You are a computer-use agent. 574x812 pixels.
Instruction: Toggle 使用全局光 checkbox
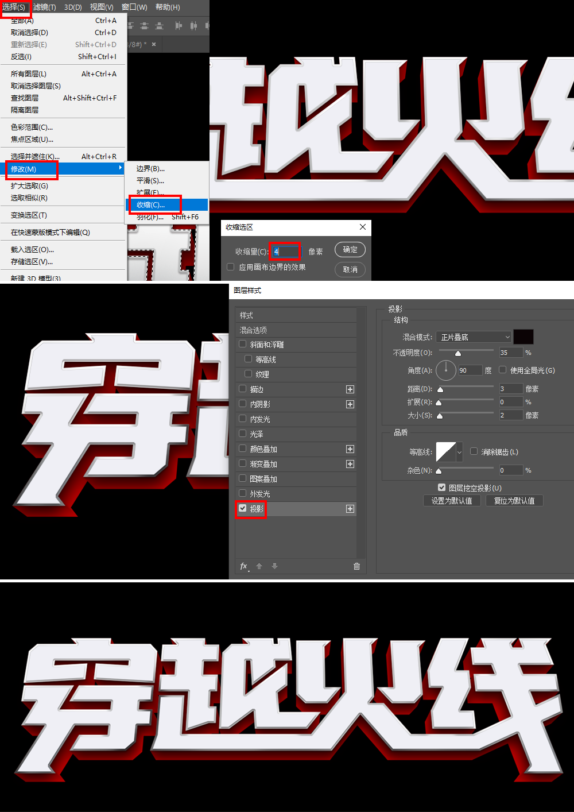(x=503, y=370)
